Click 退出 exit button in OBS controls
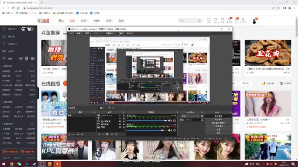 (x=218, y=133)
